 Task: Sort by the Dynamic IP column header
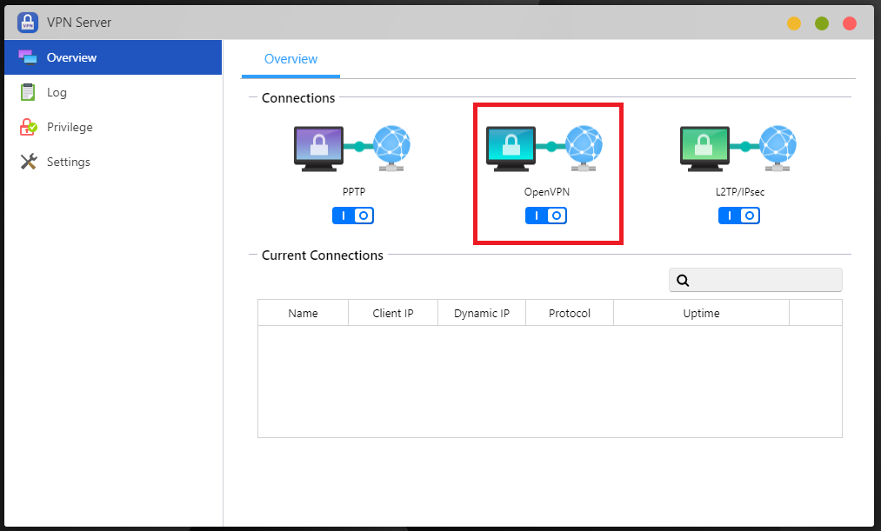[x=482, y=313]
